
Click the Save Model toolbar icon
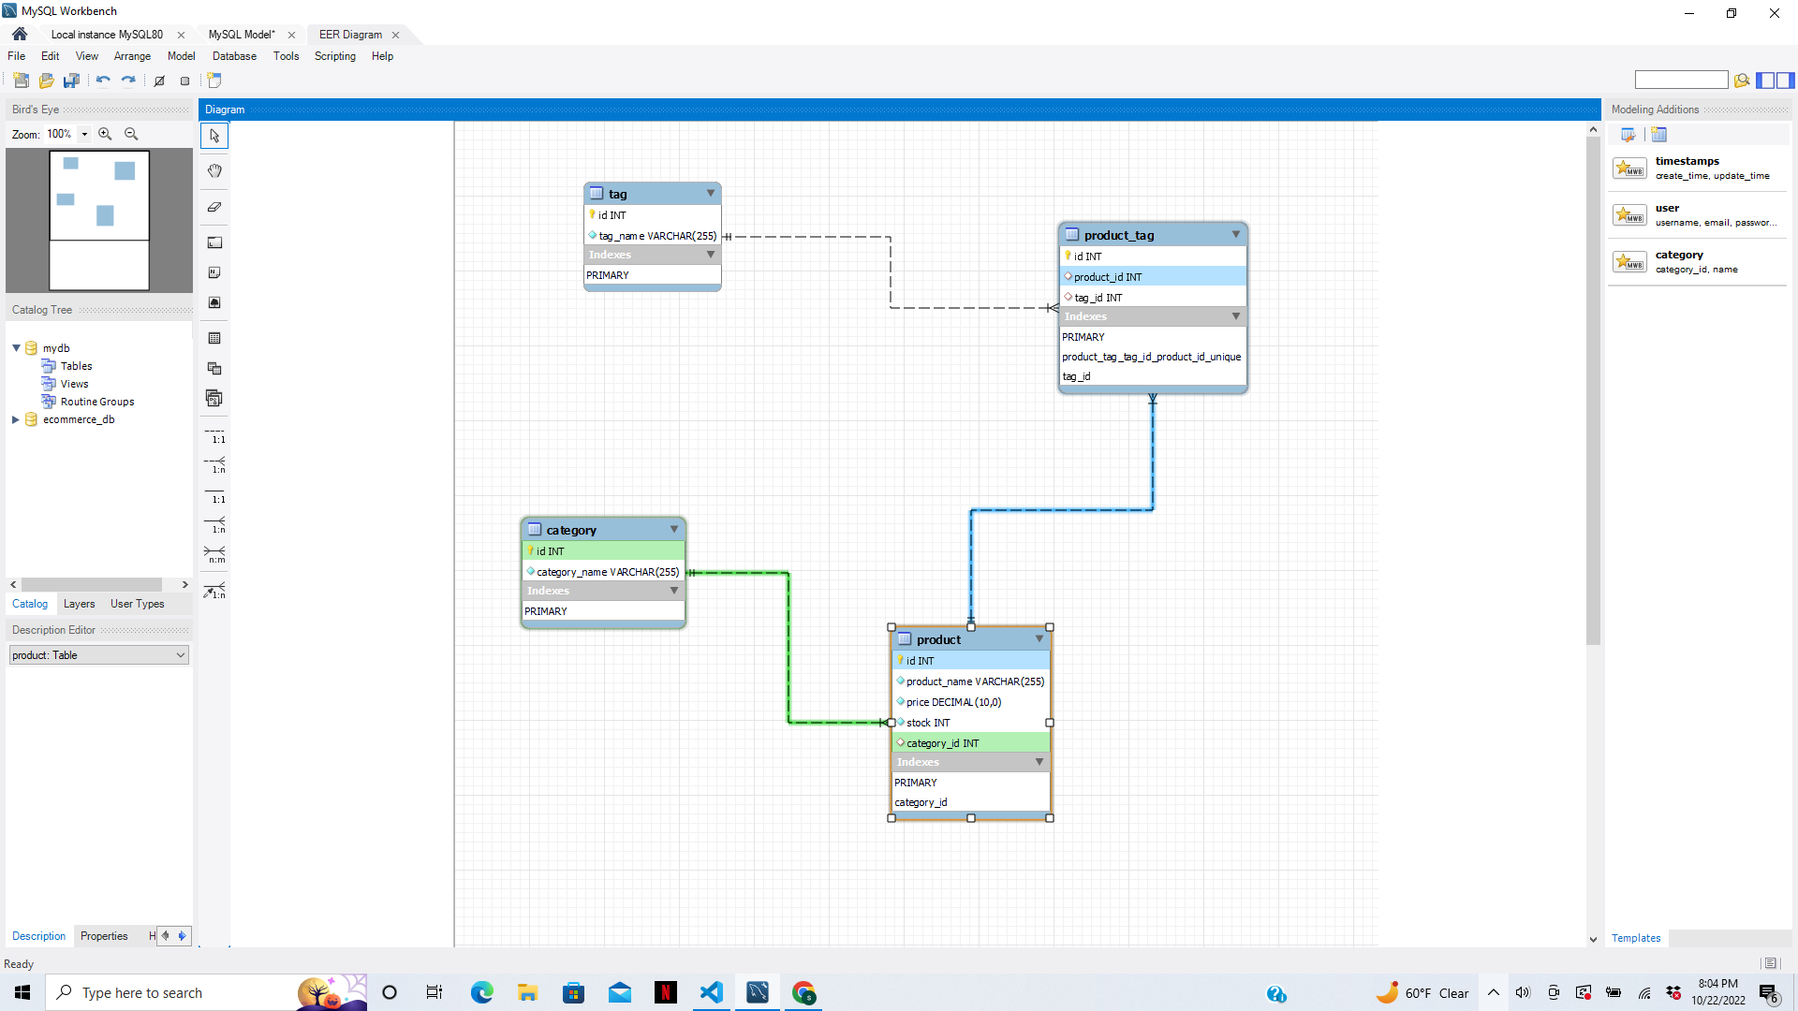click(71, 81)
